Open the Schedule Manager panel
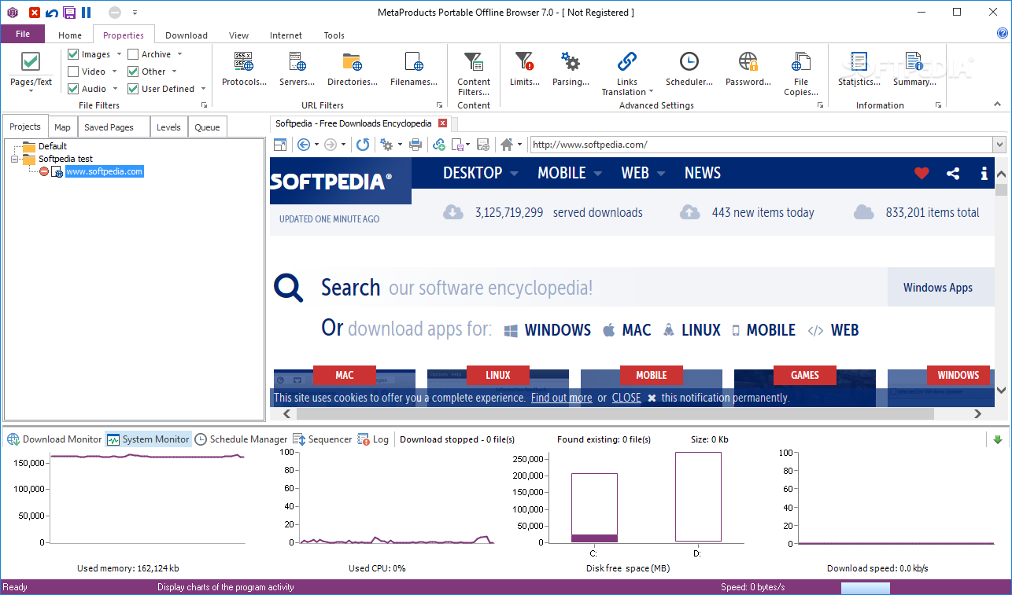Viewport: 1012px width, 595px height. click(241, 439)
